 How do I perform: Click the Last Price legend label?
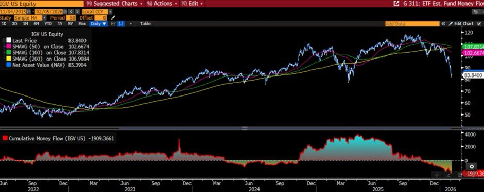pos(24,41)
